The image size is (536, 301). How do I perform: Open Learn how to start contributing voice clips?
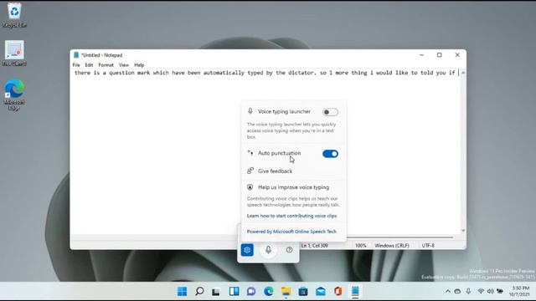coord(291,216)
